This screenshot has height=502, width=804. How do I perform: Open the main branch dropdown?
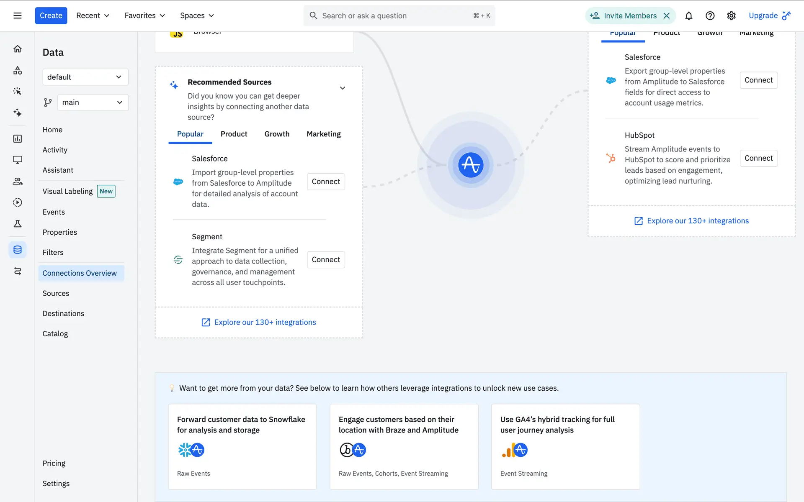93,102
